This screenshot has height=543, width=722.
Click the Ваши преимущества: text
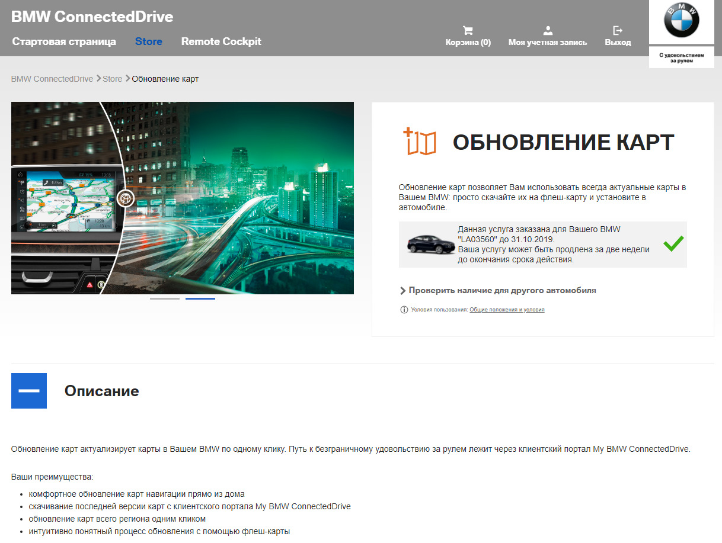pos(52,477)
